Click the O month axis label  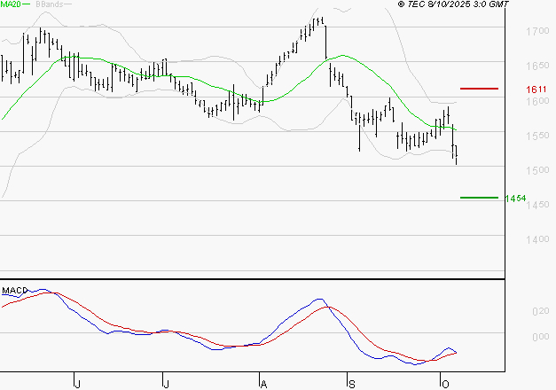click(446, 384)
